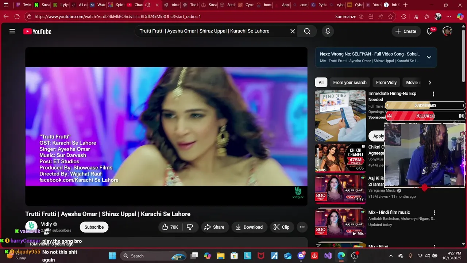Open the YouTube hamburger guide menu
Viewport: 467px width, 263px height.
click(12, 31)
